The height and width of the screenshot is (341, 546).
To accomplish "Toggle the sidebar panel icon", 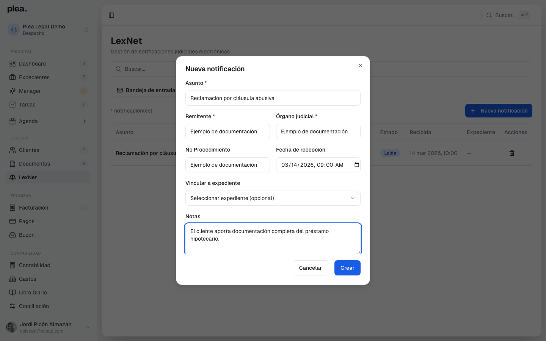I will (111, 15).
